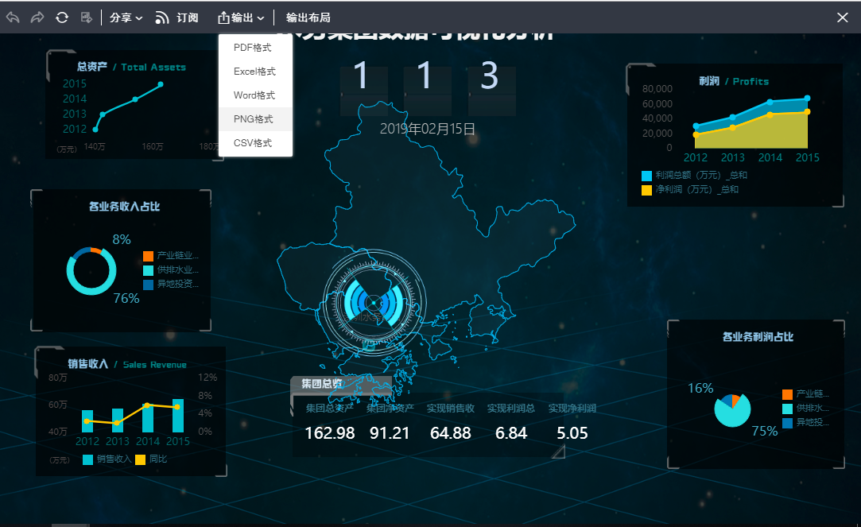The width and height of the screenshot is (861, 527).
Task: Click the export upload icon
Action: (223, 17)
